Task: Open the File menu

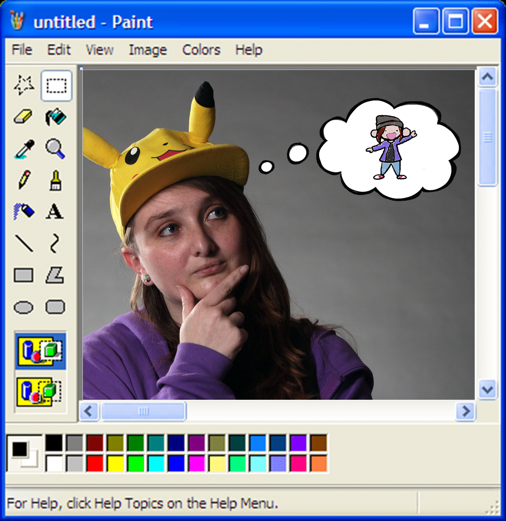Action: tap(22, 49)
